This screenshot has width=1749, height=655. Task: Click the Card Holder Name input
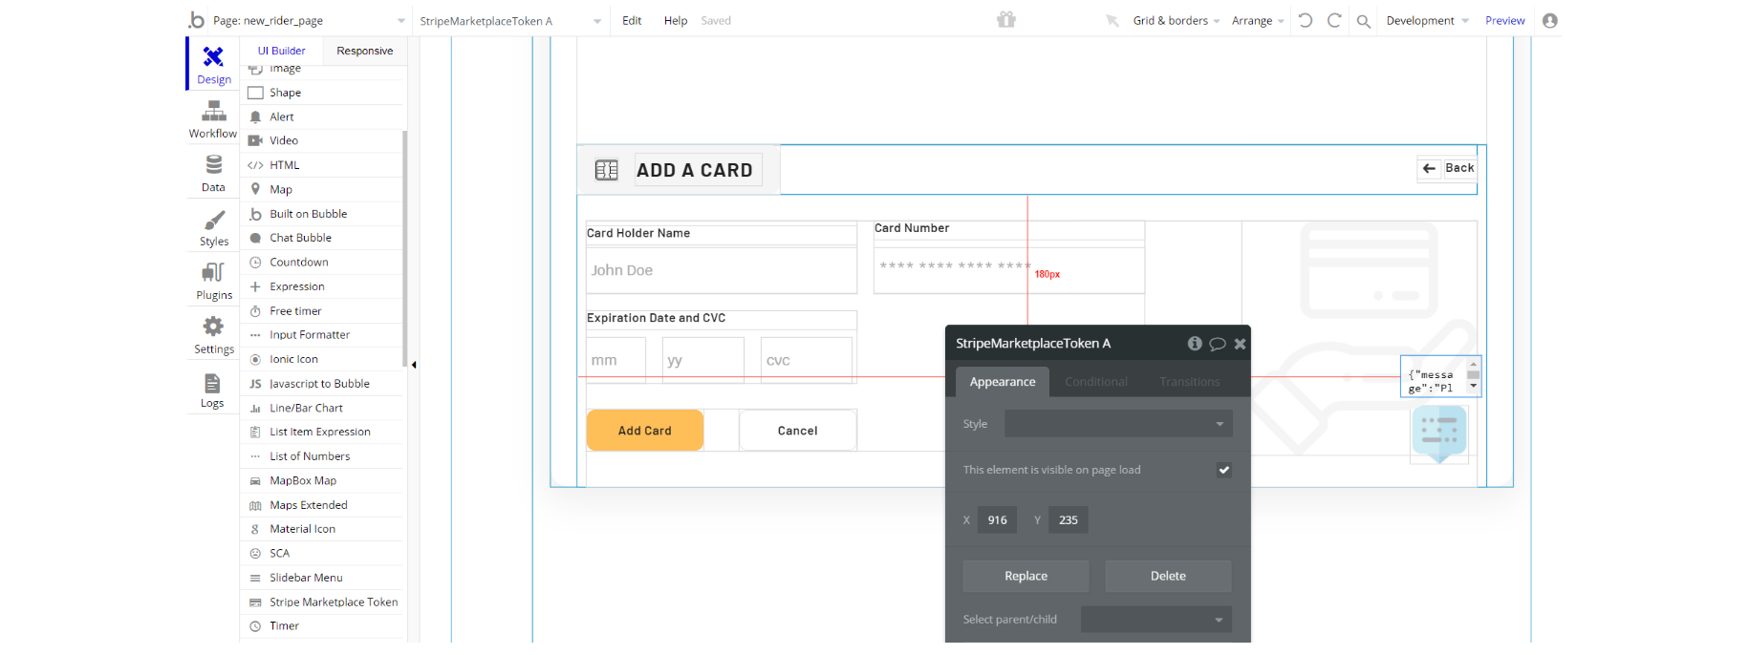click(722, 270)
